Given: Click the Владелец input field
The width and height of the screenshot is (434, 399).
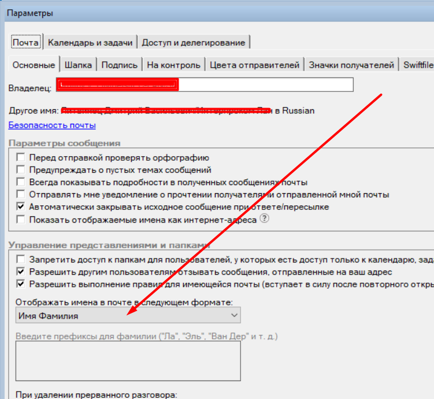Looking at the screenshot, I should tap(205, 84).
